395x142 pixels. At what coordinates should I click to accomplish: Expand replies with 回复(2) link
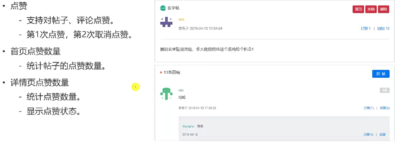tap(385, 108)
